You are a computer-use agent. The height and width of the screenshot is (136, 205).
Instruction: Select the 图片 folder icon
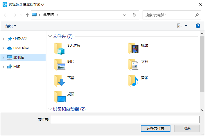click(x=60, y=65)
